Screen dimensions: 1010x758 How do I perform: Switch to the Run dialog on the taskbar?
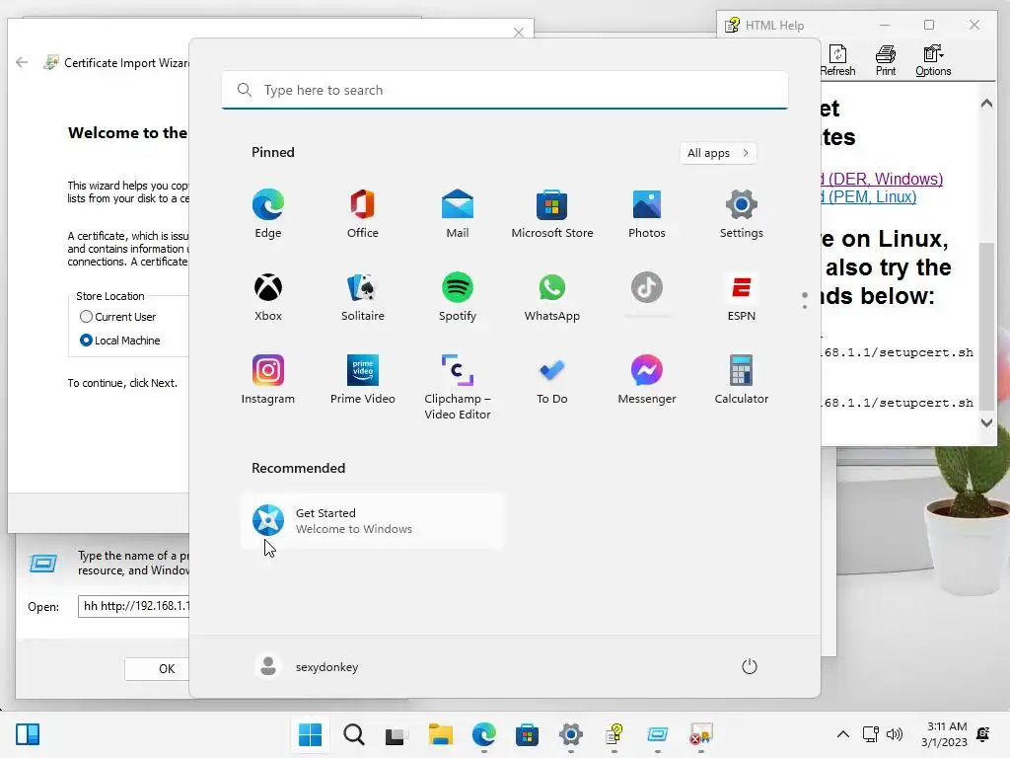click(657, 734)
